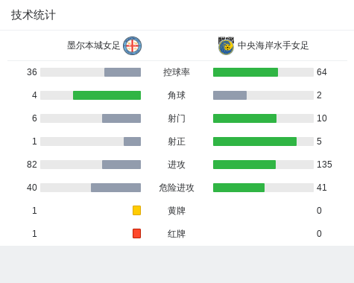Click the grey corner kick bar showing 2
Screen dimensions: 354x283
230,95
